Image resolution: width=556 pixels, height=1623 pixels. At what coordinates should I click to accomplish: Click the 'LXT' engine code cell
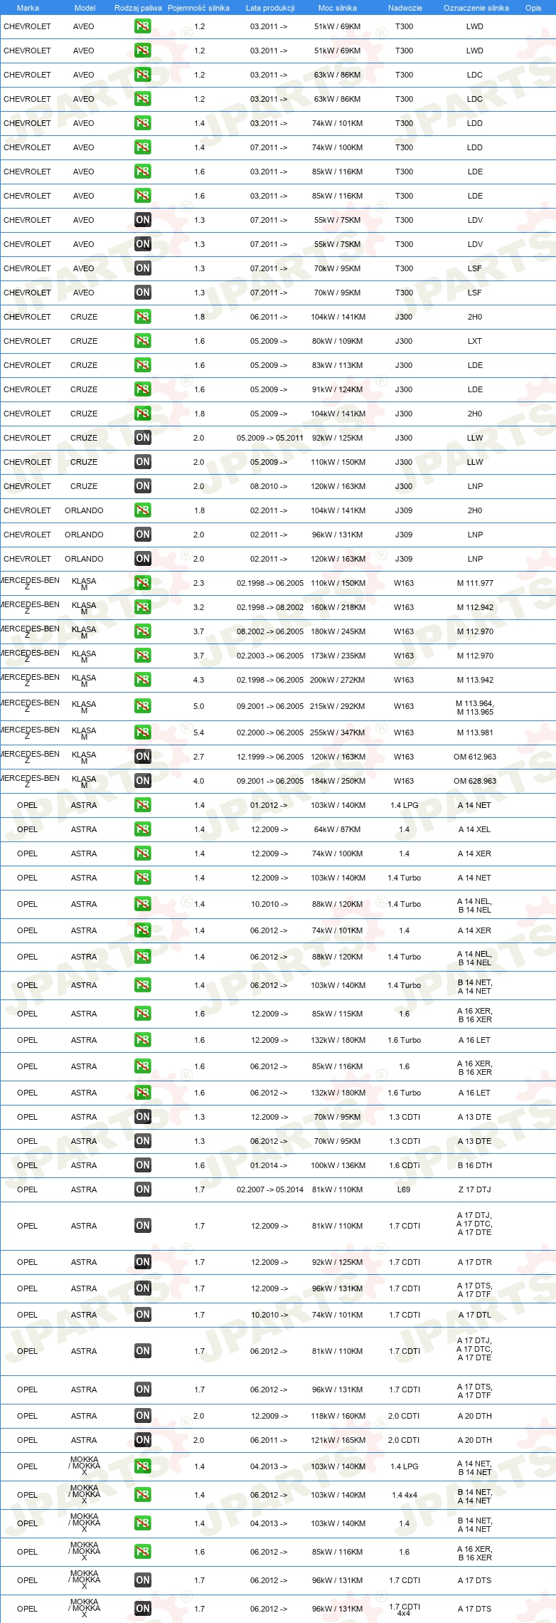click(x=475, y=341)
